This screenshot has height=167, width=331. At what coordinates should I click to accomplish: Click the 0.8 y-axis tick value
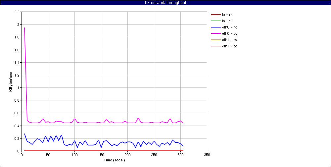coord(17,100)
